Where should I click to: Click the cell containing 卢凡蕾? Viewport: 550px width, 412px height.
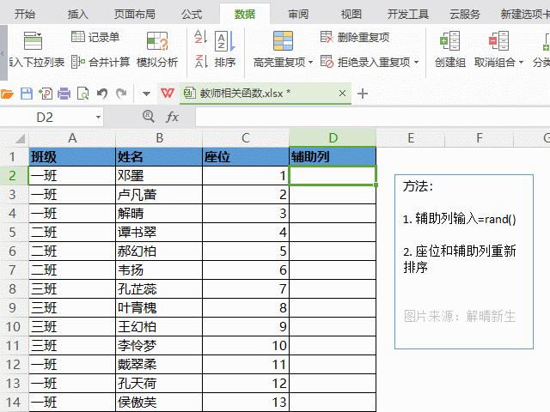[x=159, y=195]
